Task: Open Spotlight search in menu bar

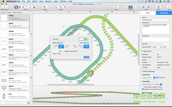Action: click(164, 1)
